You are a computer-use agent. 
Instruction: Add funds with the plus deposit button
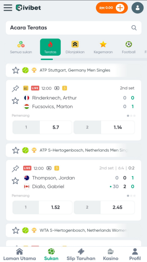[x=120, y=8]
